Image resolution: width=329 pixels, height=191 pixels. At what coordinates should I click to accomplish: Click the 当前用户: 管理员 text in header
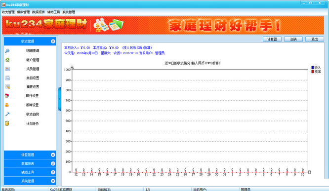click(x=152, y=53)
